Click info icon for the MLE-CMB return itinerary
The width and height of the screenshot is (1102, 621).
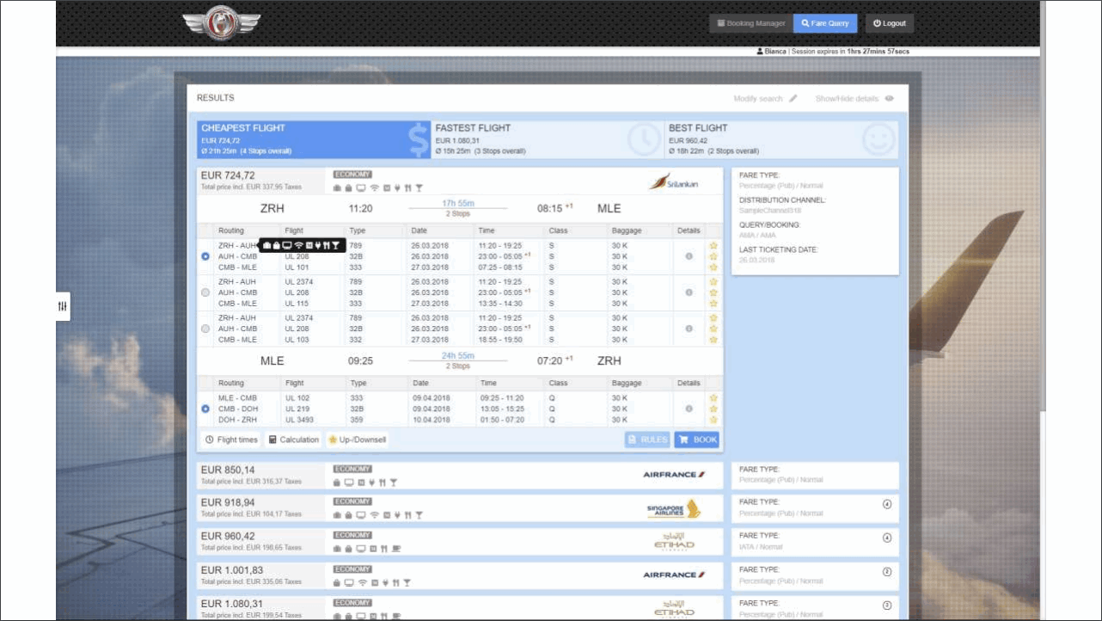(689, 409)
